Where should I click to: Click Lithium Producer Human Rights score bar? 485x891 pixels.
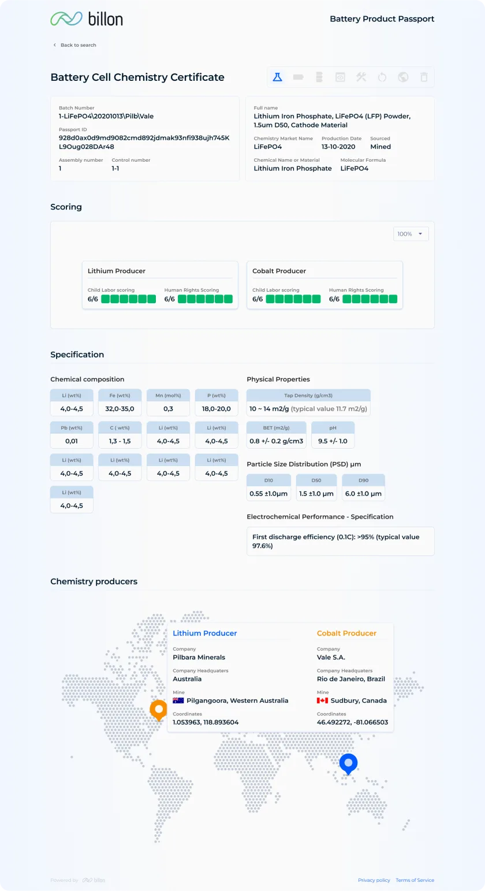tap(205, 299)
